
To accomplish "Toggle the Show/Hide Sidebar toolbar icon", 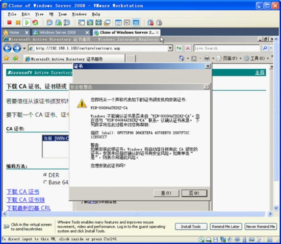I will point(82,22).
